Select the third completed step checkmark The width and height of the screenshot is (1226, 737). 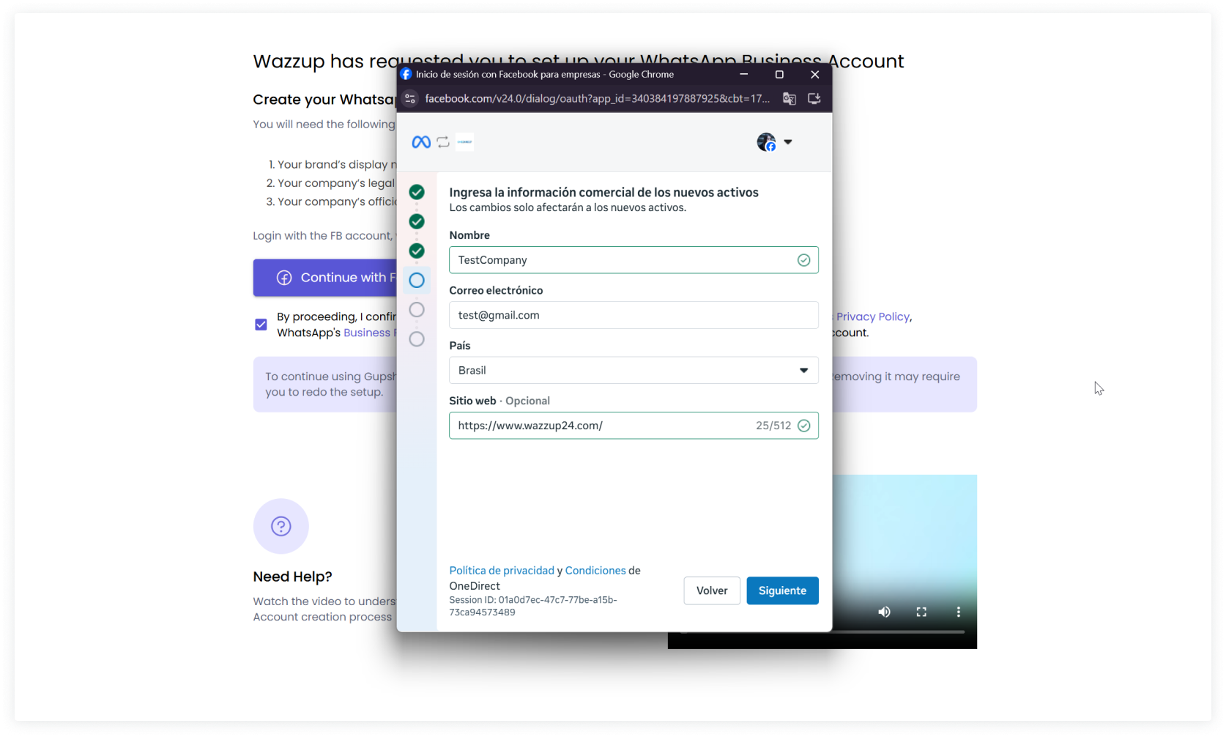tap(417, 251)
